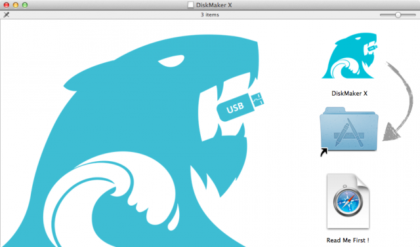Click the DiskMaker X label under app icon
The image size is (420, 247).
(349, 93)
